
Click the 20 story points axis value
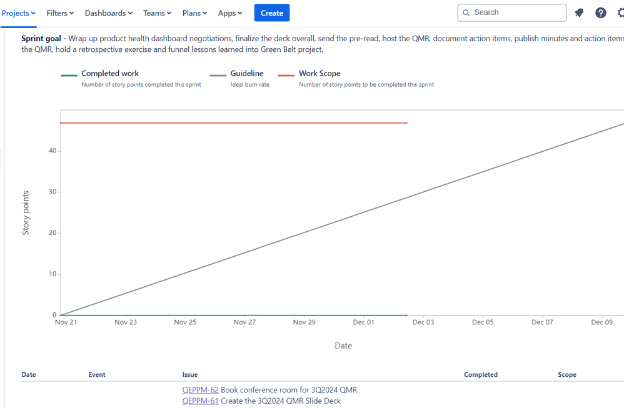pyautogui.click(x=53, y=232)
